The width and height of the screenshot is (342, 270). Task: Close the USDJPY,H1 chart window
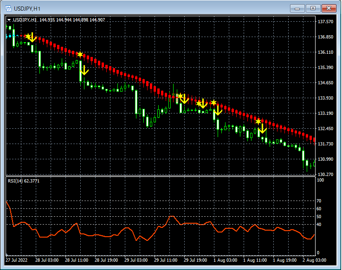click(x=329, y=8)
